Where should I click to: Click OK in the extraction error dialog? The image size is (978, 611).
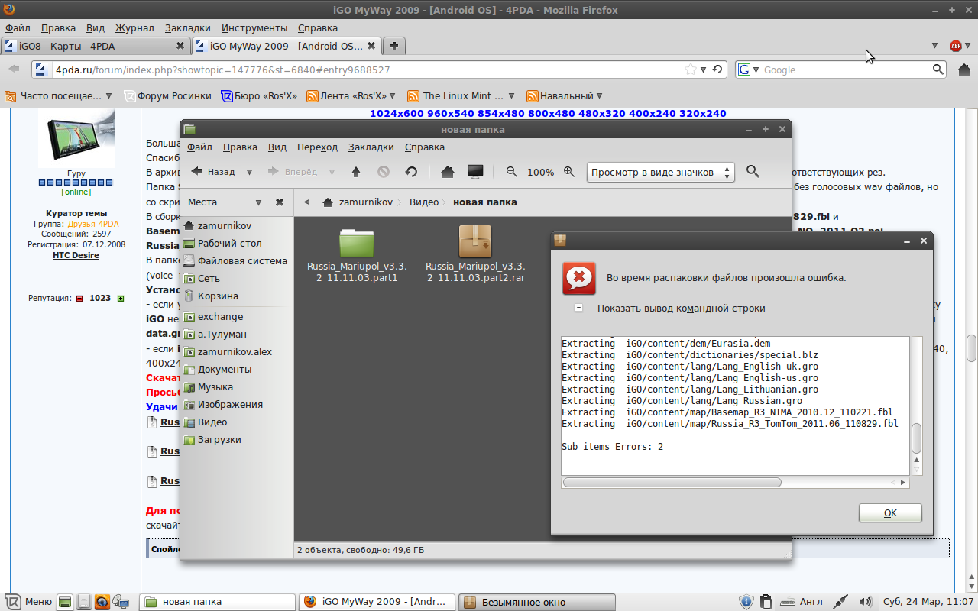pyautogui.click(x=890, y=512)
